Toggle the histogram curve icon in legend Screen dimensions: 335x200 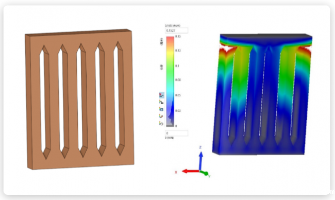161,95
